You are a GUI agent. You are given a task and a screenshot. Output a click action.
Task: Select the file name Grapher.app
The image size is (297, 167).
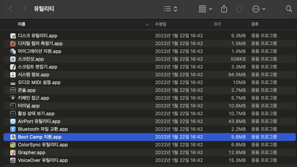pos(32,153)
